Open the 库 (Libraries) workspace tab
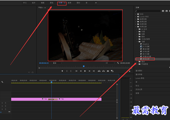The image size is (170, 120). click(87, 3)
